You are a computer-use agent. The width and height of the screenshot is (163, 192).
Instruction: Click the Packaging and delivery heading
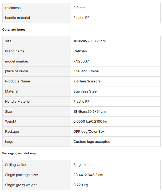19,153
